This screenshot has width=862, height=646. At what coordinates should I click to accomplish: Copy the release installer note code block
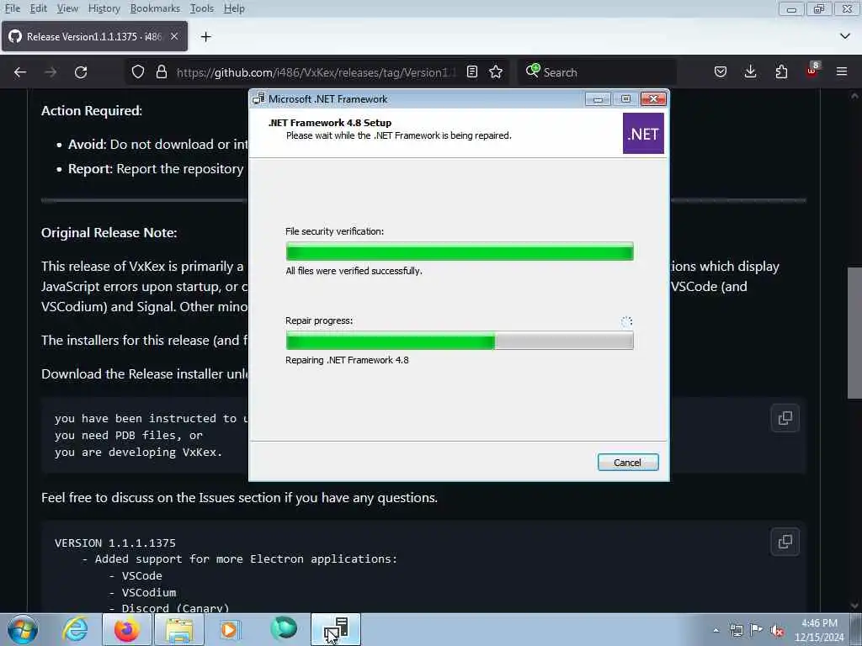(785, 418)
